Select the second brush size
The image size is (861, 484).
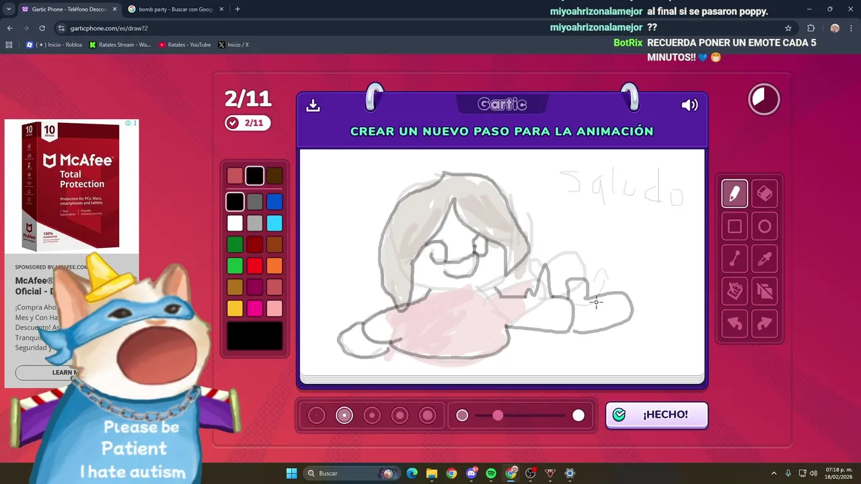pos(344,415)
